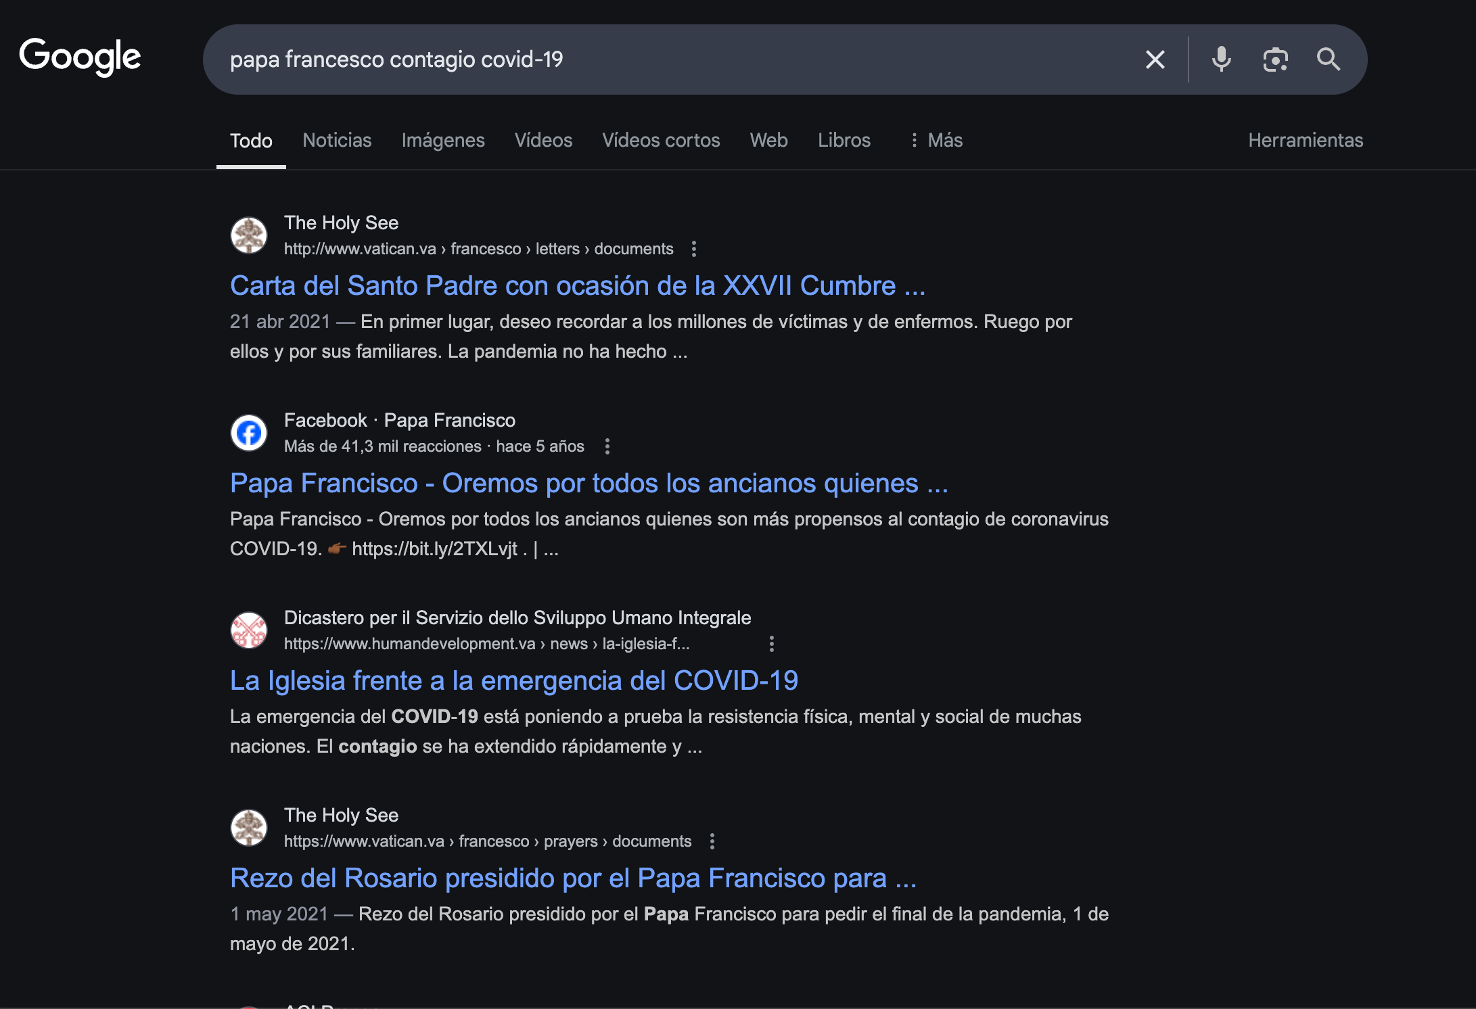Click the humandevelopment.va news URL
1476x1009 pixels.
click(487, 644)
